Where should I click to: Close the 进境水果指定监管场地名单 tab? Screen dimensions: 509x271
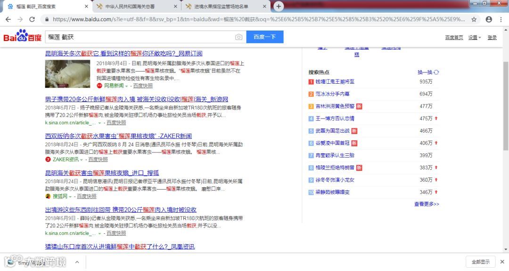click(264, 7)
